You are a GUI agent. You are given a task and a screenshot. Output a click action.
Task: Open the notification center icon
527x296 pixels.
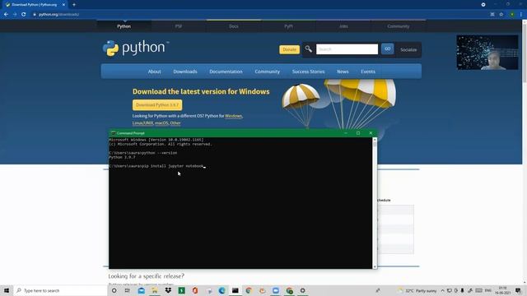point(518,290)
